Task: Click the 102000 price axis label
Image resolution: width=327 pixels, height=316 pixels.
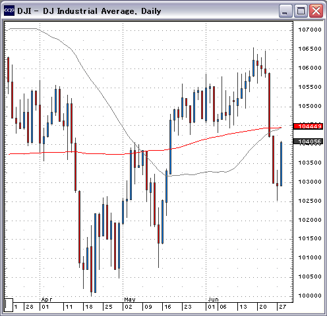Action: [x=310, y=220]
